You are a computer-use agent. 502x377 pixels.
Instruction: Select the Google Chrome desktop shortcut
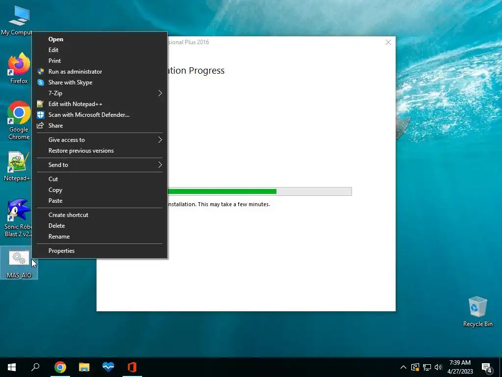click(x=19, y=120)
